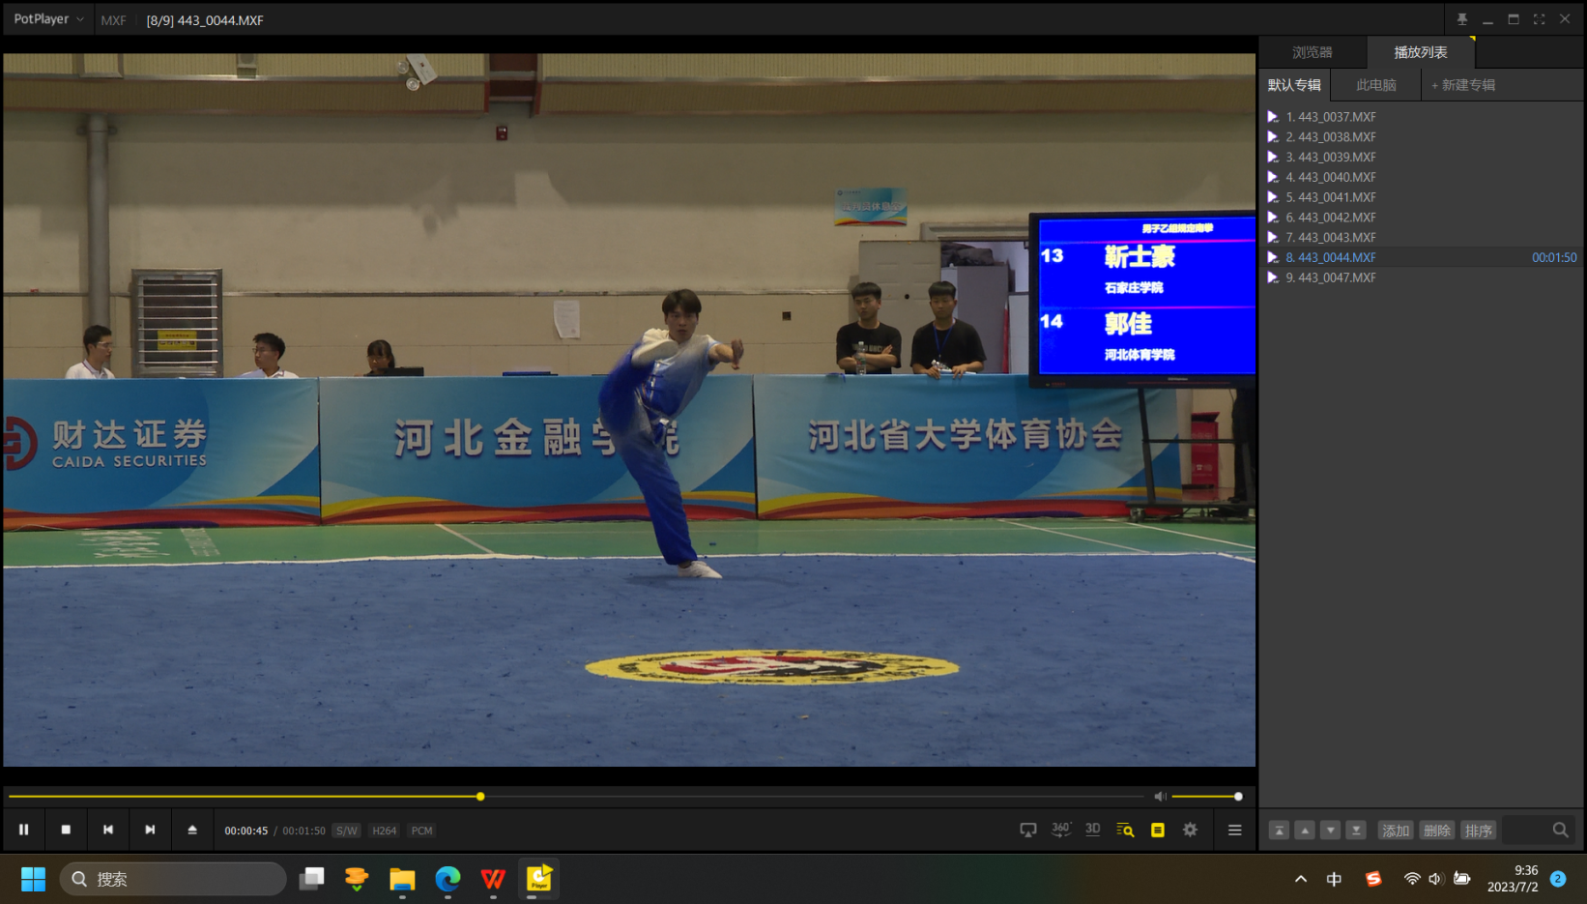Expand the Windows system tray hidden icons
1587x904 pixels.
click(x=1300, y=879)
